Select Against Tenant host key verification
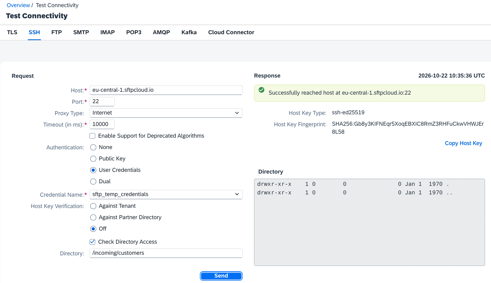The width and height of the screenshot is (491, 283). click(93, 206)
